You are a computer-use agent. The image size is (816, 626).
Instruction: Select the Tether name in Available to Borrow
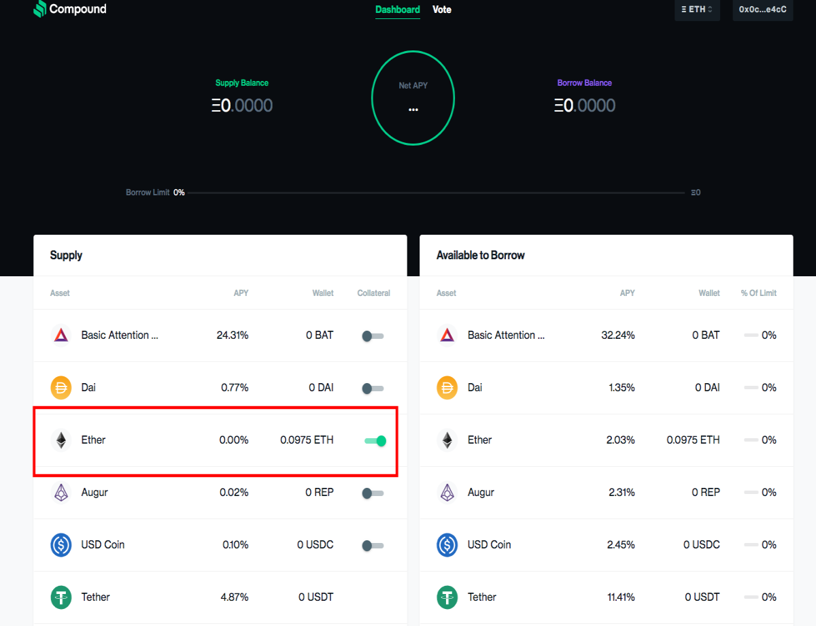482,597
